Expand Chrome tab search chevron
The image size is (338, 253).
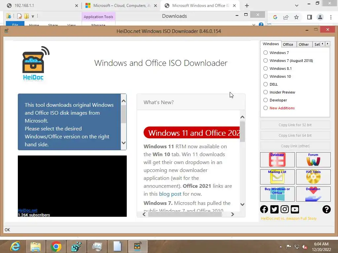click(x=297, y=6)
